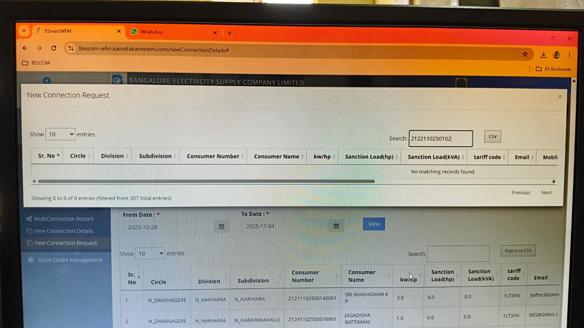Sort dialog table by Subdivision column
The height and width of the screenshot is (328, 584).
pyautogui.click(x=155, y=156)
